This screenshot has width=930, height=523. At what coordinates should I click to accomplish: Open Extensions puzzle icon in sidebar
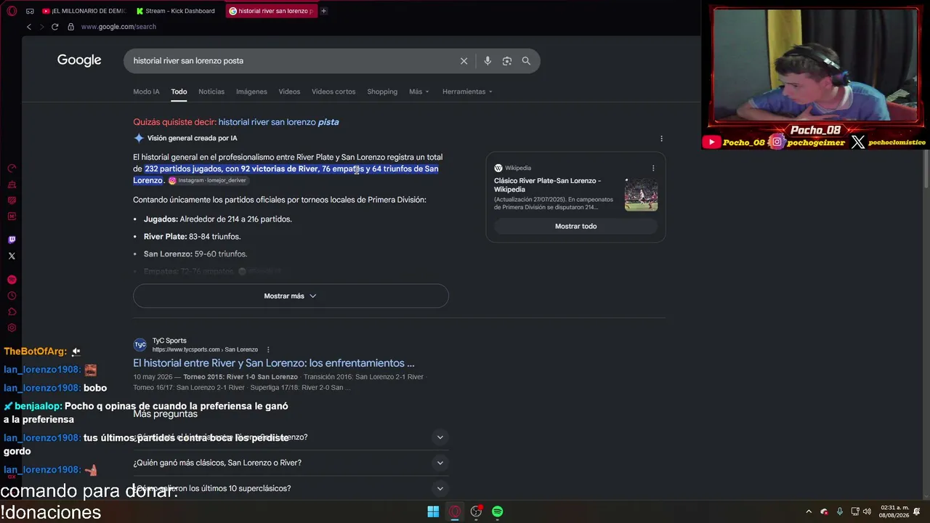click(x=12, y=312)
